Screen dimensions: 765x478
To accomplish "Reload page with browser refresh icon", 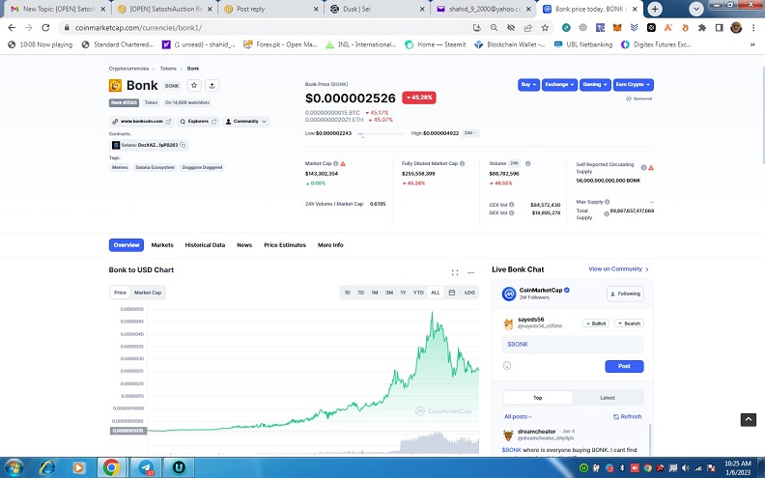I will click(x=45, y=28).
